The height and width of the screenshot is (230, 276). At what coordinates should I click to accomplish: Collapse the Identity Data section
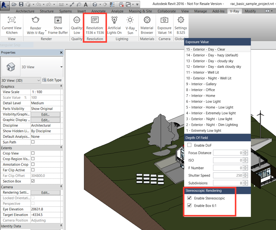pos(61,225)
